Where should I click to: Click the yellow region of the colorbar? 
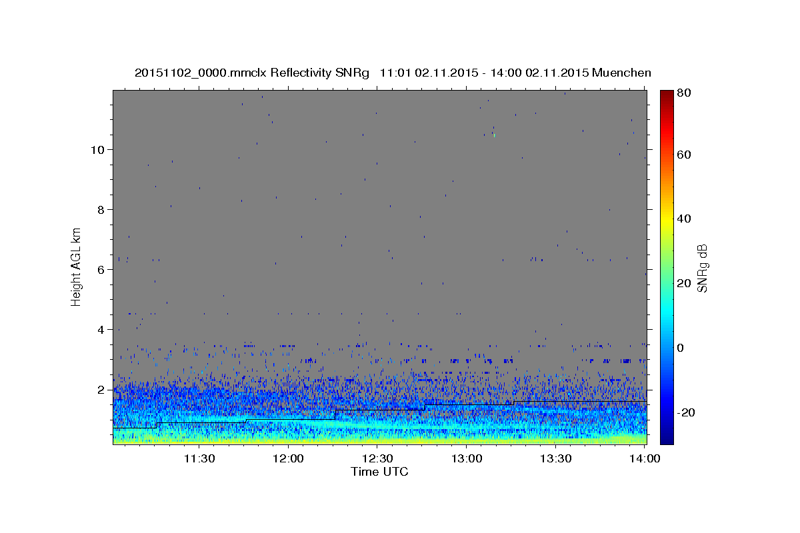(667, 220)
